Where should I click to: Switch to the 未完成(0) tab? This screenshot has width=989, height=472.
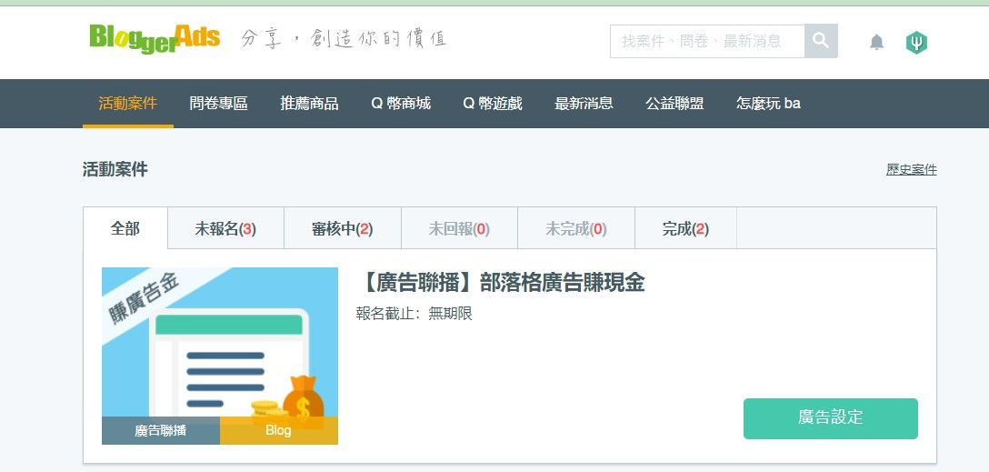tap(576, 228)
